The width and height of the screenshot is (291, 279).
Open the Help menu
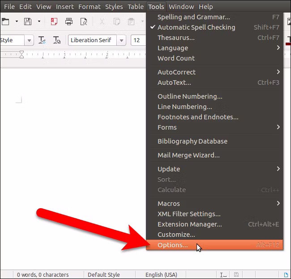(x=206, y=7)
